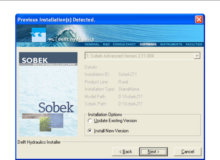Click SOFTWARE in the banner

point(148,44)
